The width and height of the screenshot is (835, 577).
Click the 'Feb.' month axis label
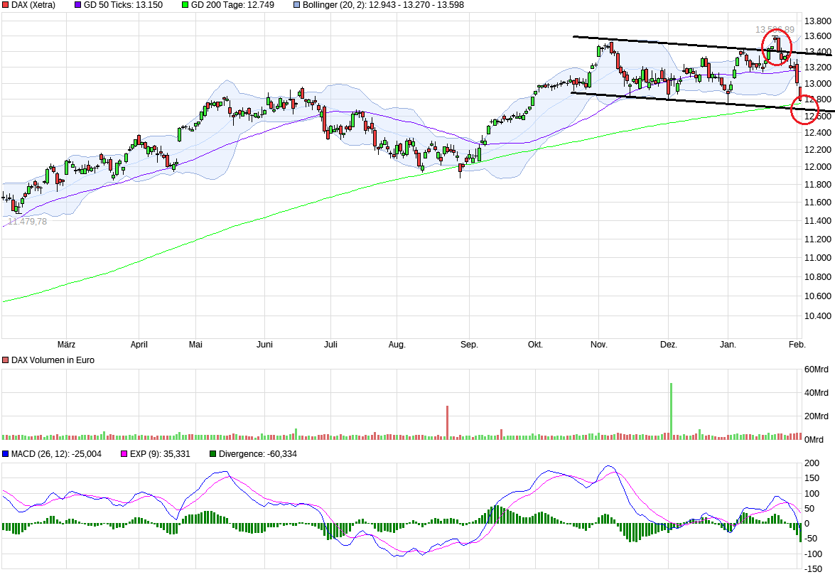pyautogui.click(x=797, y=345)
